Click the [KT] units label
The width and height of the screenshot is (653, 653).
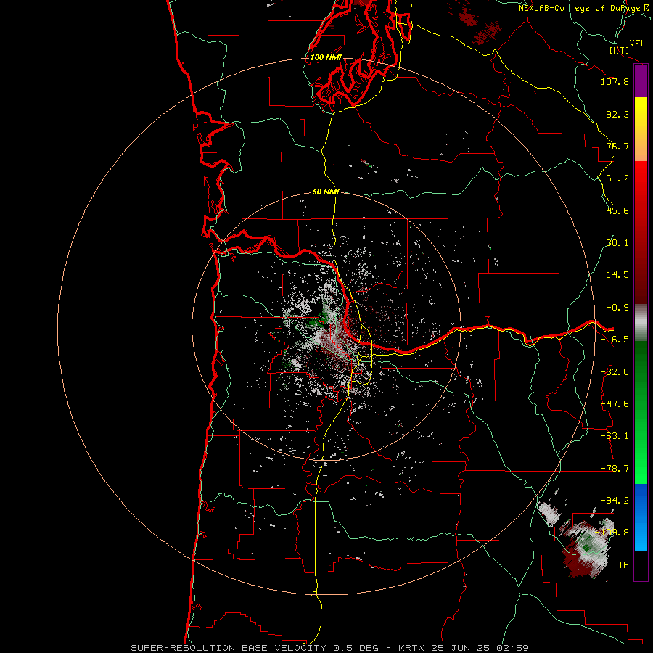click(620, 50)
